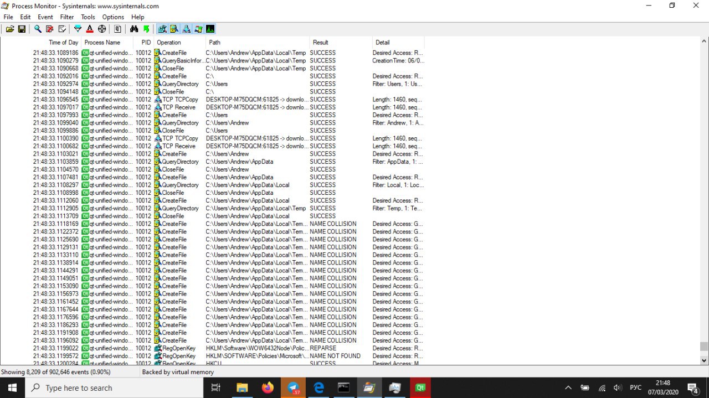Toggle Show Process and Thread Activity button
Image resolution: width=709 pixels, height=398 pixels.
(198, 29)
